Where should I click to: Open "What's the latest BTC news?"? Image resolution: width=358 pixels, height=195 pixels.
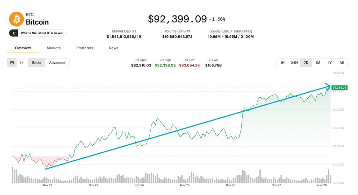pyautogui.click(x=42, y=33)
